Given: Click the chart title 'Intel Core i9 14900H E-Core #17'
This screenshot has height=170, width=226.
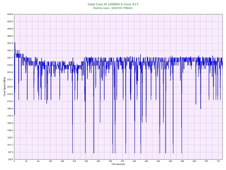Looking at the screenshot, I should point(113,4).
